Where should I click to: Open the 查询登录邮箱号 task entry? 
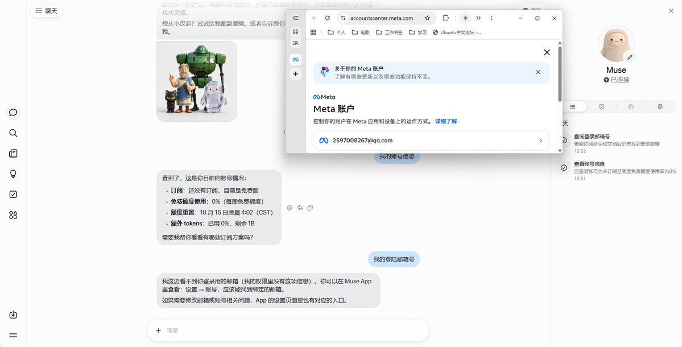point(617,144)
